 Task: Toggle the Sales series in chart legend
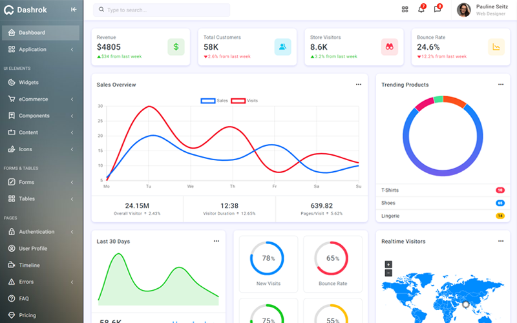[215, 101]
